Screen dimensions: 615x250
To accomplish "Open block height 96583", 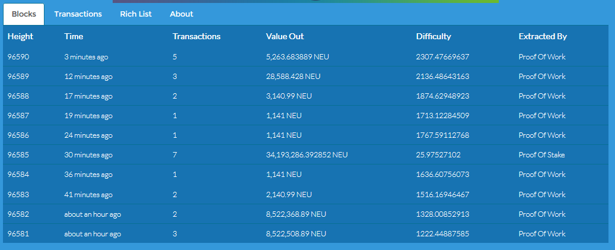I will click(x=18, y=195).
